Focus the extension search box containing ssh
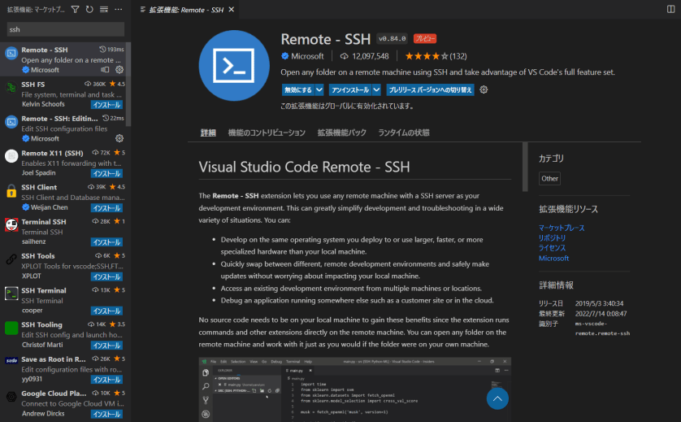The height and width of the screenshot is (422, 681). tap(63, 29)
